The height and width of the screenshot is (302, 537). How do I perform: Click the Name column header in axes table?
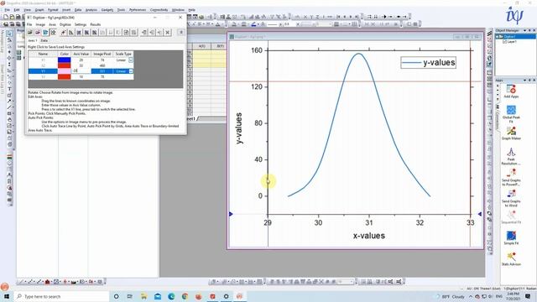coord(43,54)
